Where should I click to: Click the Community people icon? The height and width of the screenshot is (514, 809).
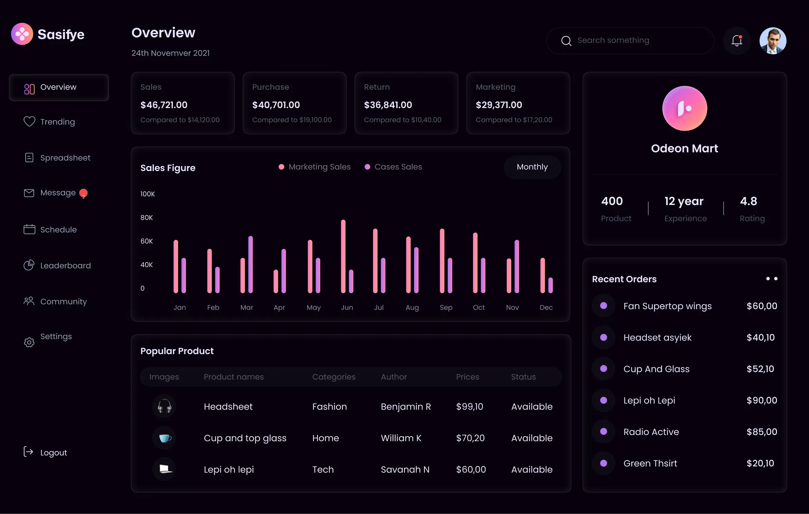(x=29, y=301)
